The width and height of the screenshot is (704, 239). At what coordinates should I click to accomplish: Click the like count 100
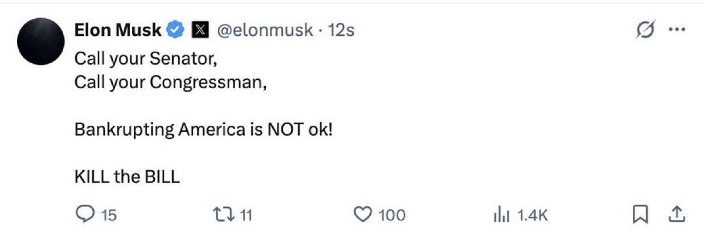[392, 215]
